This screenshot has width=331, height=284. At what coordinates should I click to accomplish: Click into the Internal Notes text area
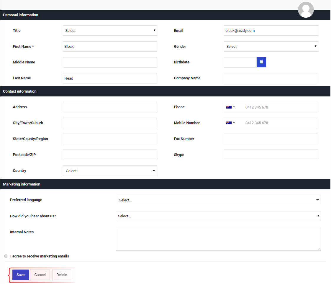click(218, 239)
